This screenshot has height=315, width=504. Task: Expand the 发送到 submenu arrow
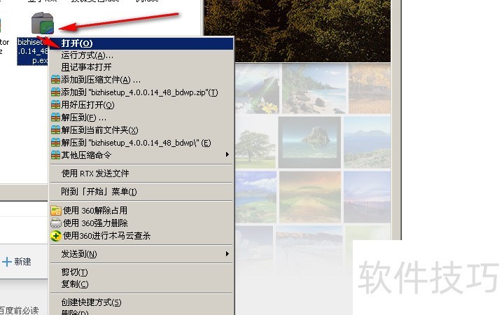coord(226,253)
